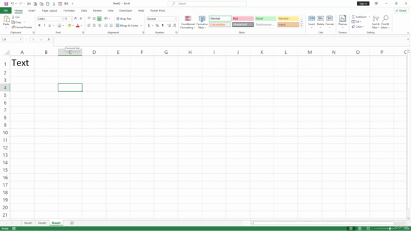Toggle align left
This screenshot has height=231, width=411.
tap(89, 26)
